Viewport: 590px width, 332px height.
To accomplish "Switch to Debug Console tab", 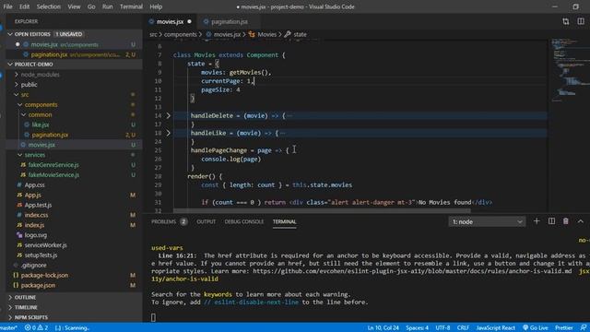I will [x=244, y=221].
